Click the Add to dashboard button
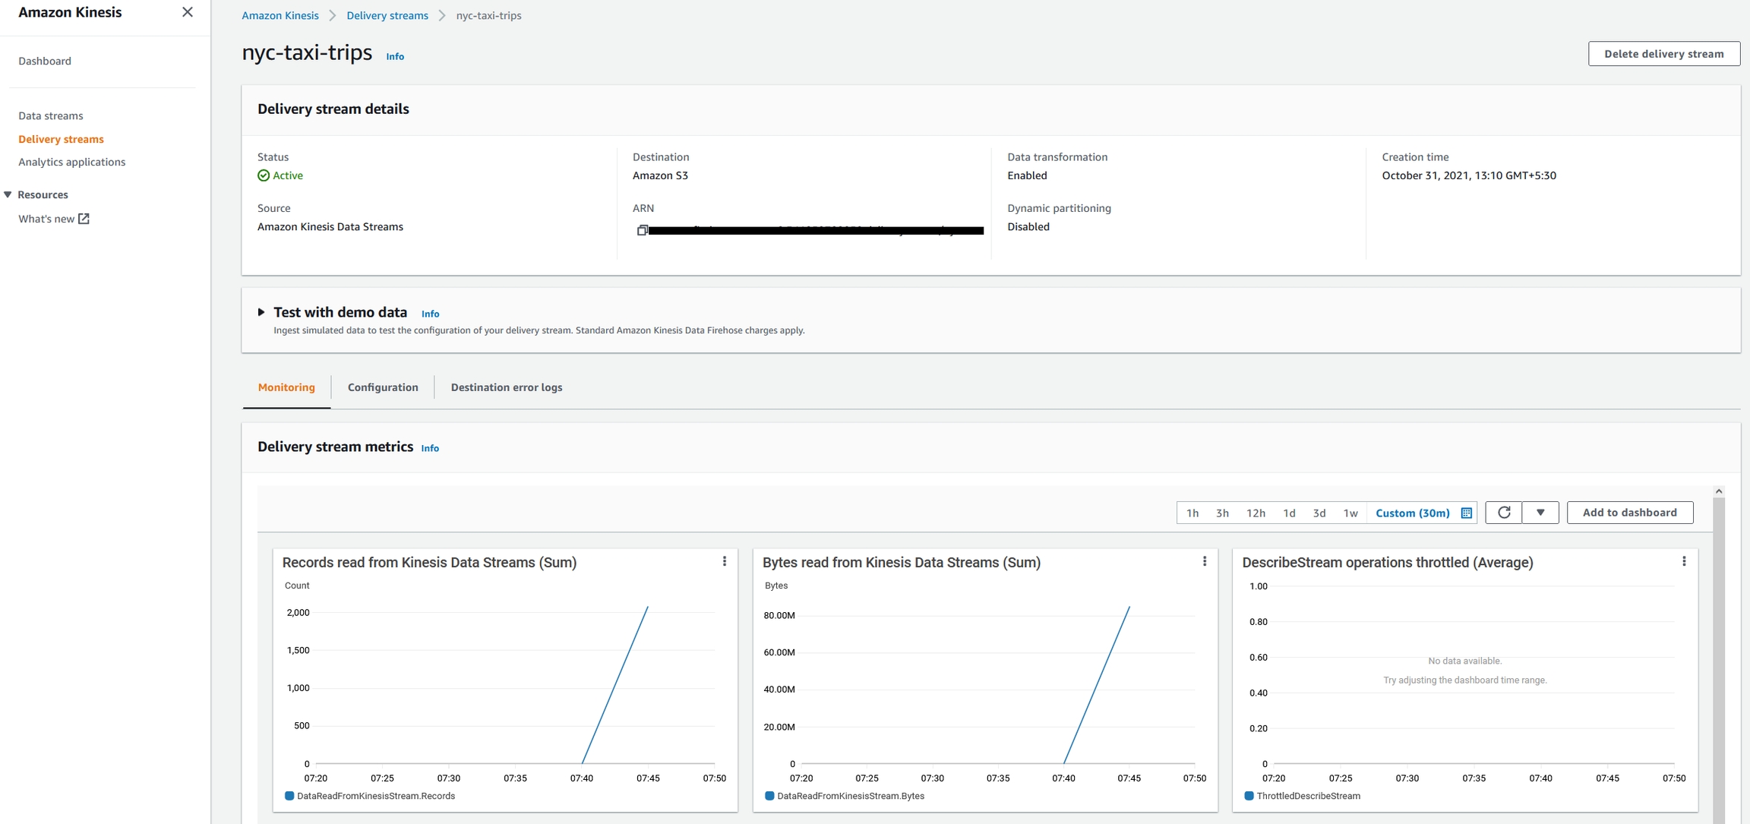1750x824 pixels. click(1629, 513)
